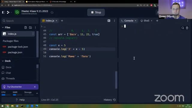Viewport: 192px width, 108px height.
Task: Reload the browser page
Action: click(8, 5)
